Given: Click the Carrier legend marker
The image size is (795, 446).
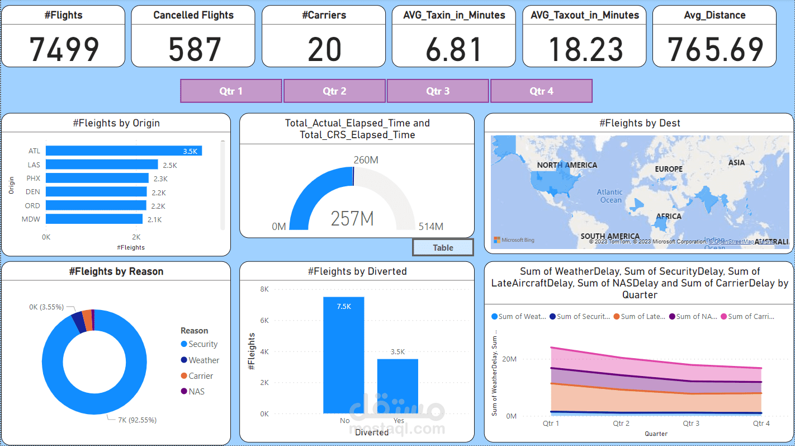Looking at the screenshot, I should click(183, 375).
